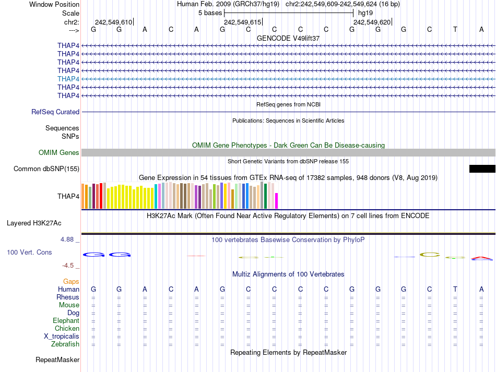Click the 242,549,620 ruler position
Image resolution: width=496 pixels, height=372 pixels.
coord(372,22)
